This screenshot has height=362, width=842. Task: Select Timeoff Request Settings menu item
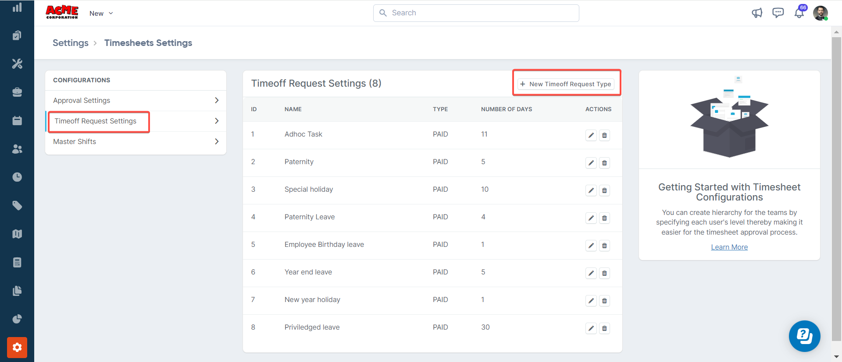[96, 121]
